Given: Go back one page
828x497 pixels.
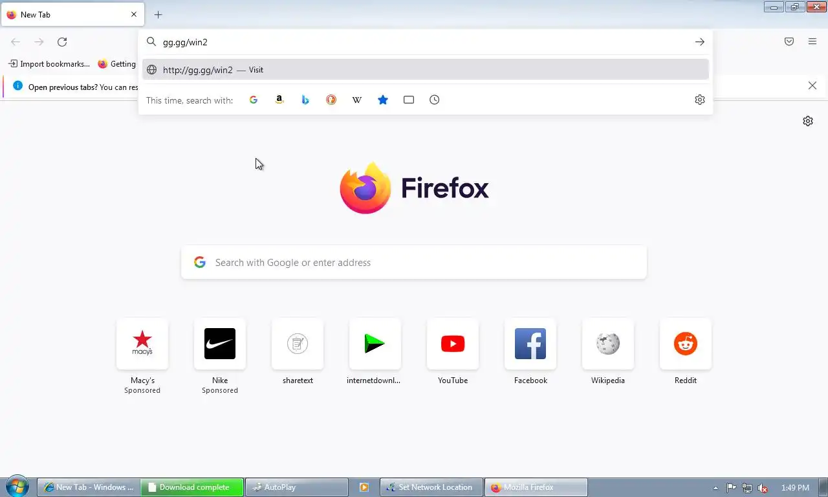Looking at the screenshot, I should 16,42.
